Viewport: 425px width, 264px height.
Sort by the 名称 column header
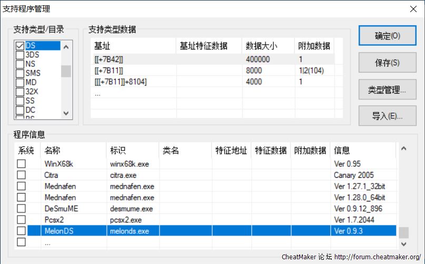pyautogui.click(x=53, y=151)
